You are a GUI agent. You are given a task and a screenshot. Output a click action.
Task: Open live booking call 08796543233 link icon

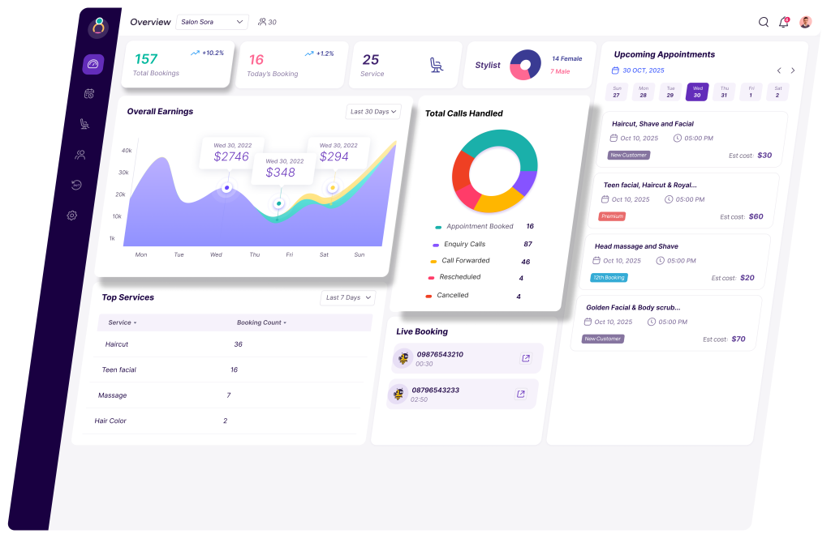520,395
